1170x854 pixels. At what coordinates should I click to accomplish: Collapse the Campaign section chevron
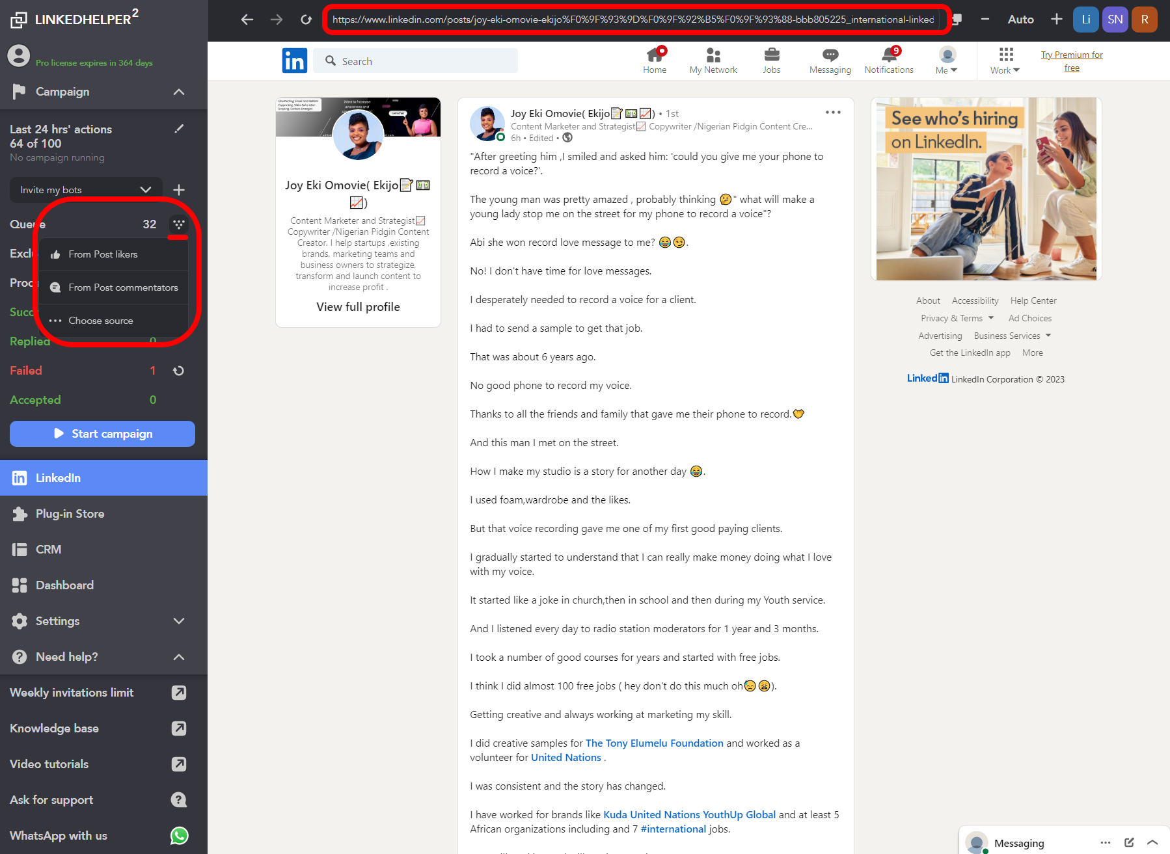pyautogui.click(x=179, y=92)
